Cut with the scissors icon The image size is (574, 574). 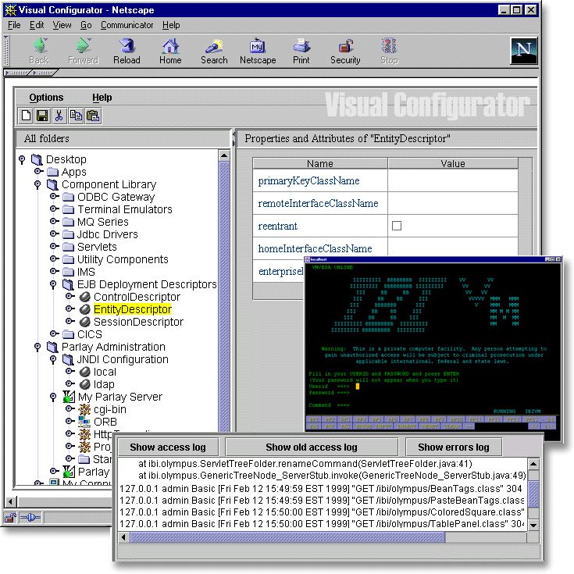pyautogui.click(x=59, y=116)
